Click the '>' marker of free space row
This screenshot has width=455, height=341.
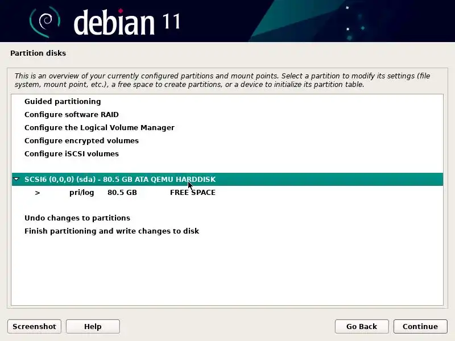click(x=37, y=193)
